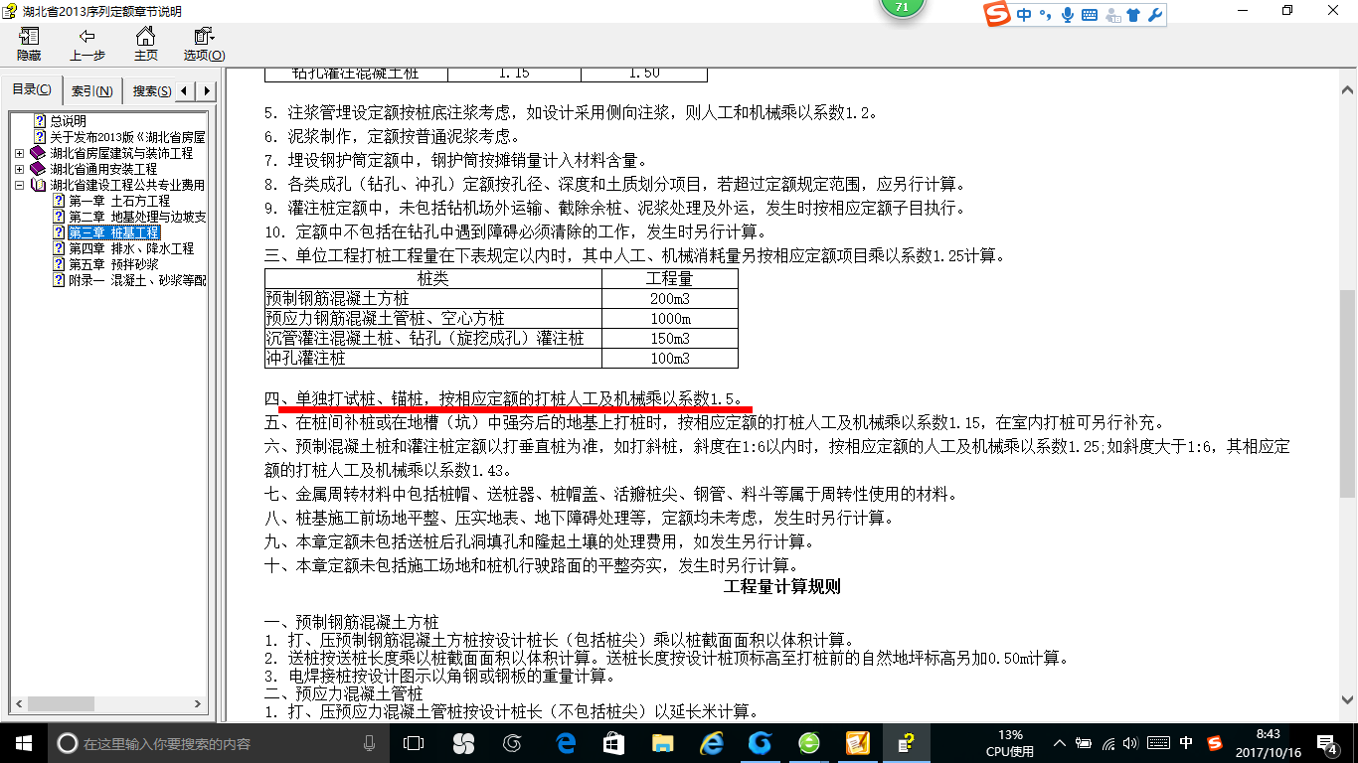Switch to the 目录(C) contents tab
1358x763 pixels.
tap(32, 89)
